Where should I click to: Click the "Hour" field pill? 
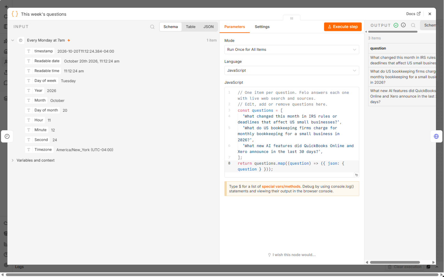click(35, 120)
